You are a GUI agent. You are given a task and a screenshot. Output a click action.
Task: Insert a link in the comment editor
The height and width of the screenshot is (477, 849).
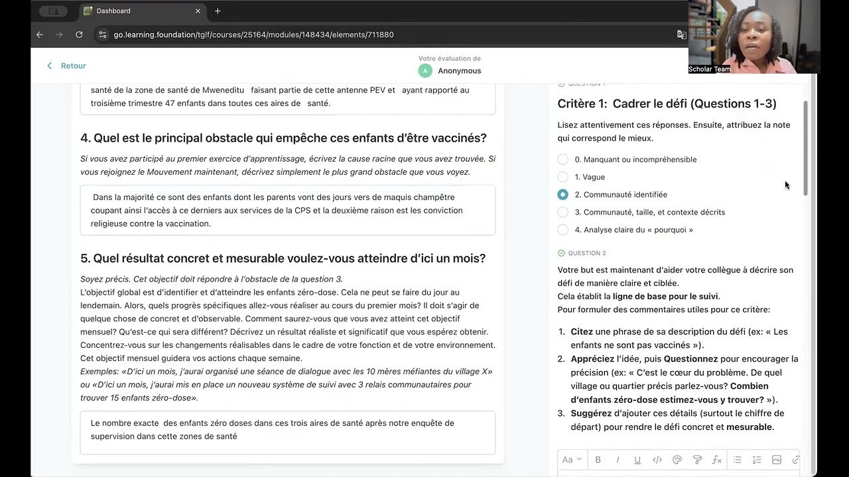tap(795, 460)
